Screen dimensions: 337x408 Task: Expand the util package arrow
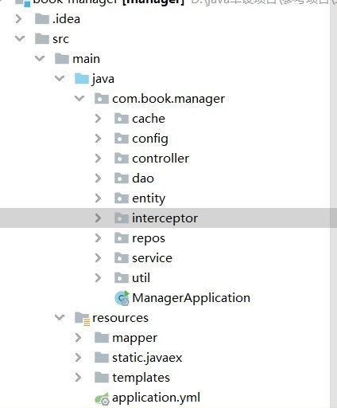pyautogui.click(x=98, y=278)
